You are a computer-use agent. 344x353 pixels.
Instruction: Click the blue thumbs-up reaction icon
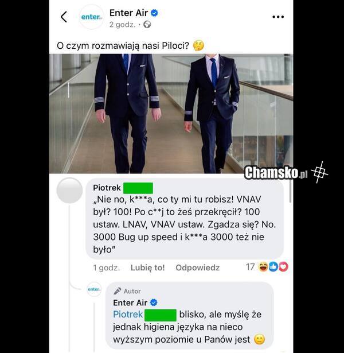pyautogui.click(x=273, y=267)
